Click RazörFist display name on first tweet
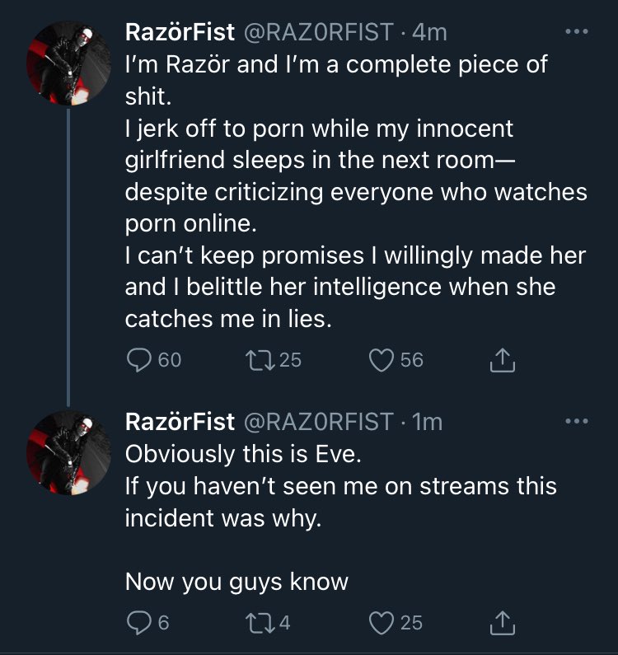This screenshot has width=618, height=655. (179, 32)
